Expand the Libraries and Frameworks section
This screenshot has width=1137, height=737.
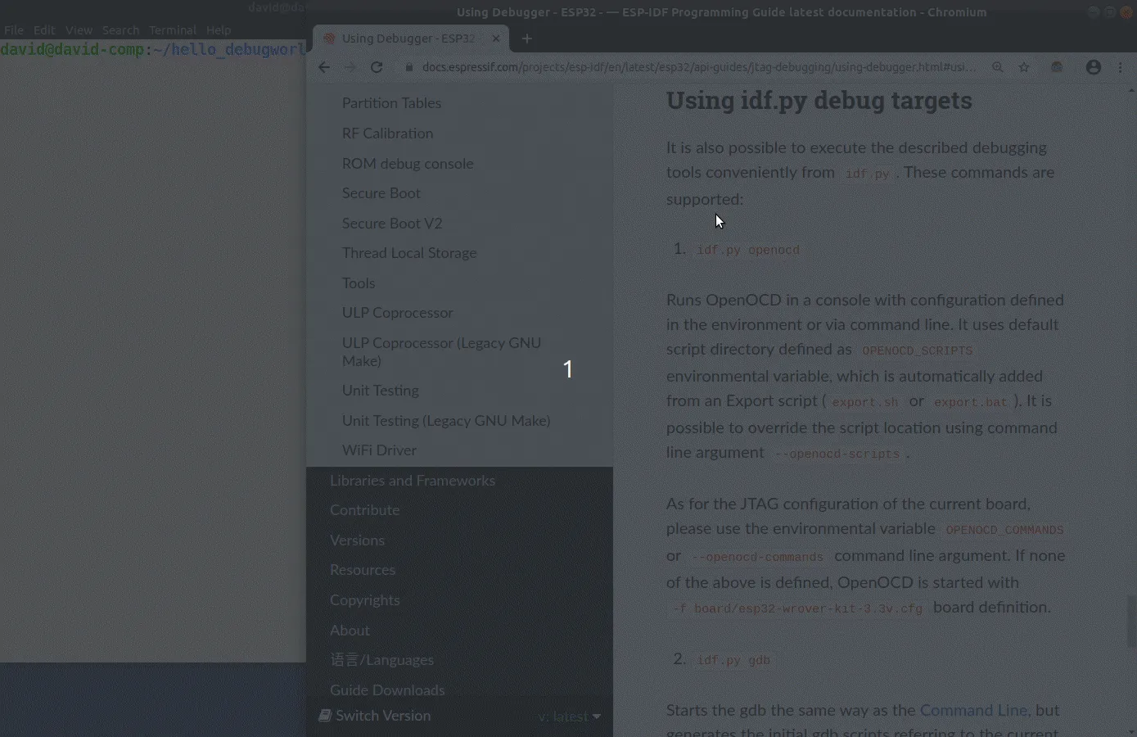tap(412, 481)
